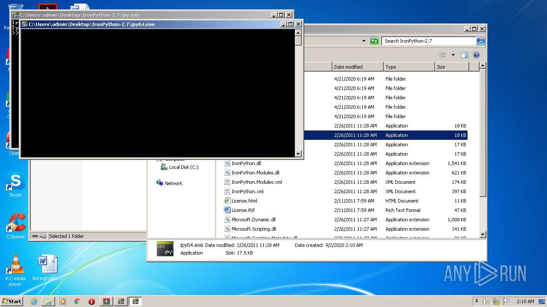Image resolution: width=547 pixels, height=307 pixels.
Task: Open Network in navigation pane
Action: (170, 183)
